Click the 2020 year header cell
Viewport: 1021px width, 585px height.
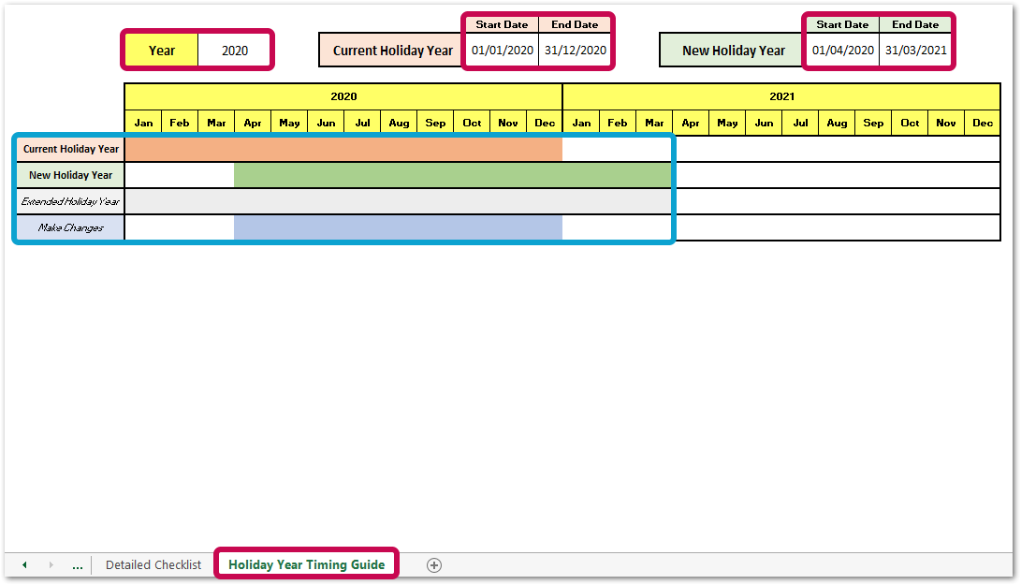(x=343, y=96)
